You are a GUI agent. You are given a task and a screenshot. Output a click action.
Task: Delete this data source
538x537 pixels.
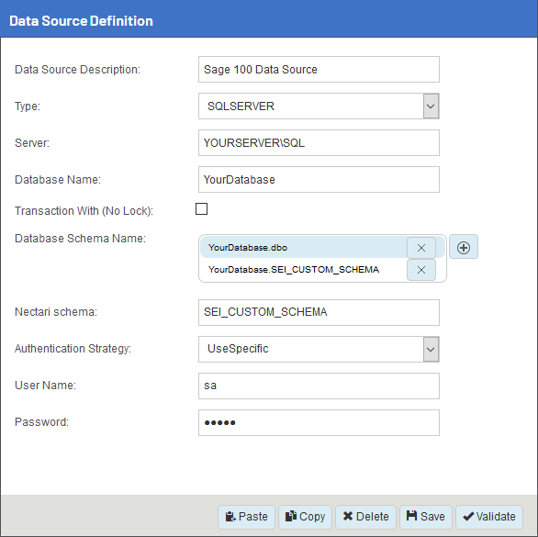365,517
